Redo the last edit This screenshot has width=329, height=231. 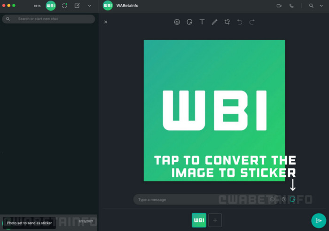[x=252, y=22]
